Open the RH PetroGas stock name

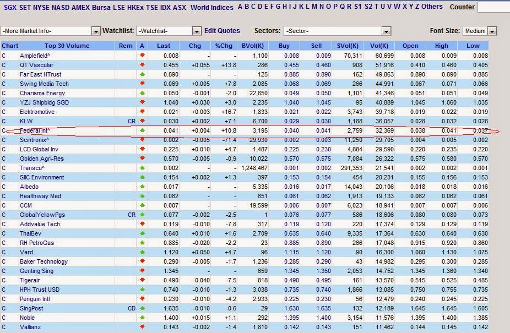[x=37, y=243]
